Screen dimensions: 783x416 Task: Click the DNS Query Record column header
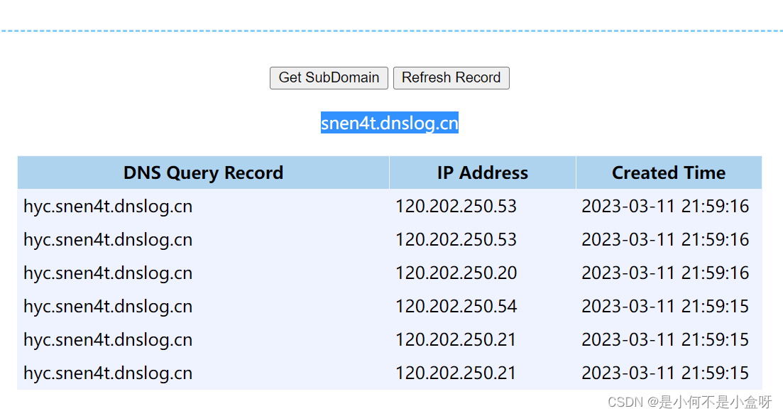click(x=203, y=173)
